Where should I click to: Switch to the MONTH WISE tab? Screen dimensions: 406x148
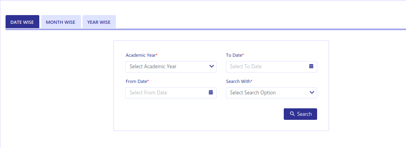tap(61, 22)
